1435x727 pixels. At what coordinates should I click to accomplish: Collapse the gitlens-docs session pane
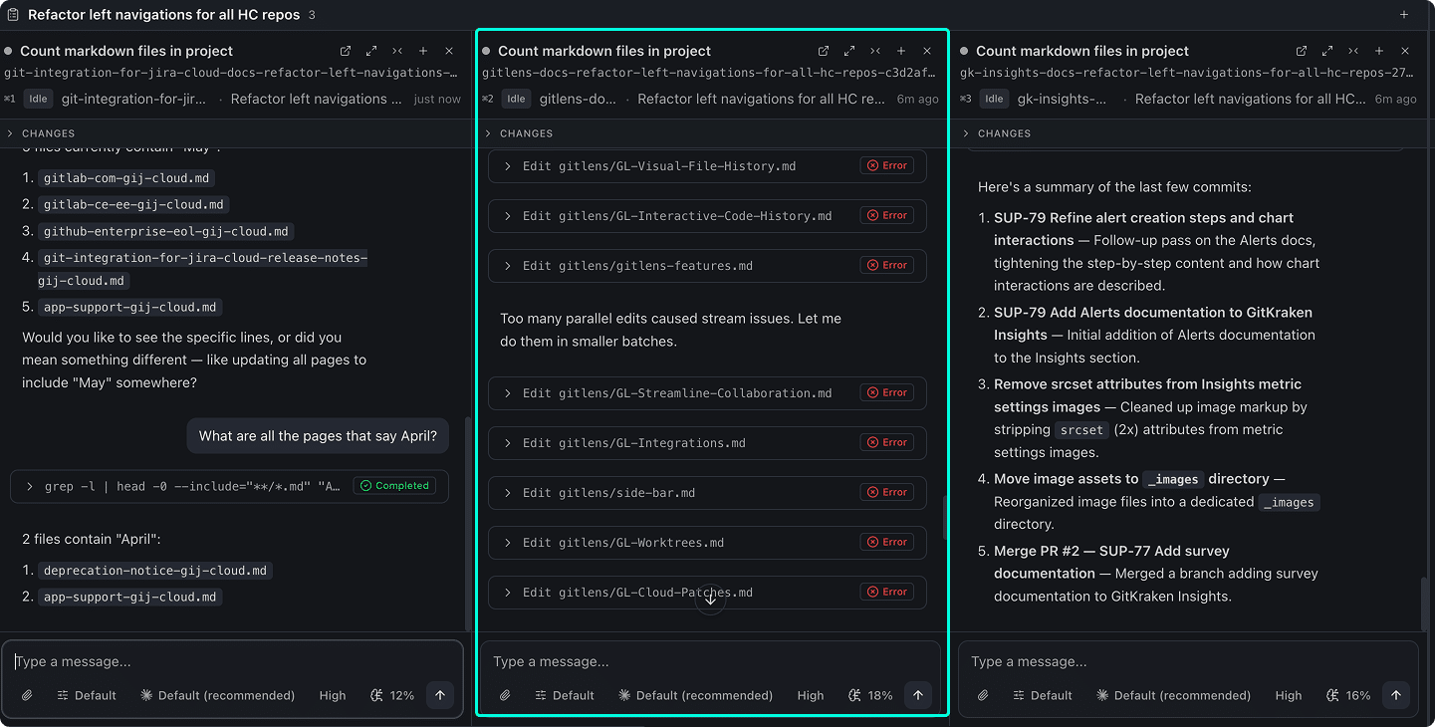875,51
